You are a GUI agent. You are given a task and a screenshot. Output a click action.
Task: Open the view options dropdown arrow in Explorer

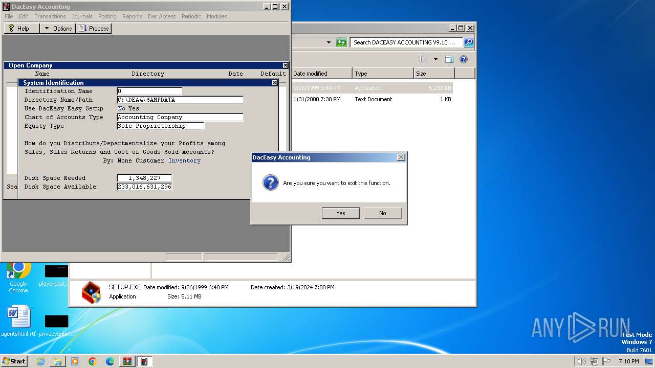(x=435, y=59)
